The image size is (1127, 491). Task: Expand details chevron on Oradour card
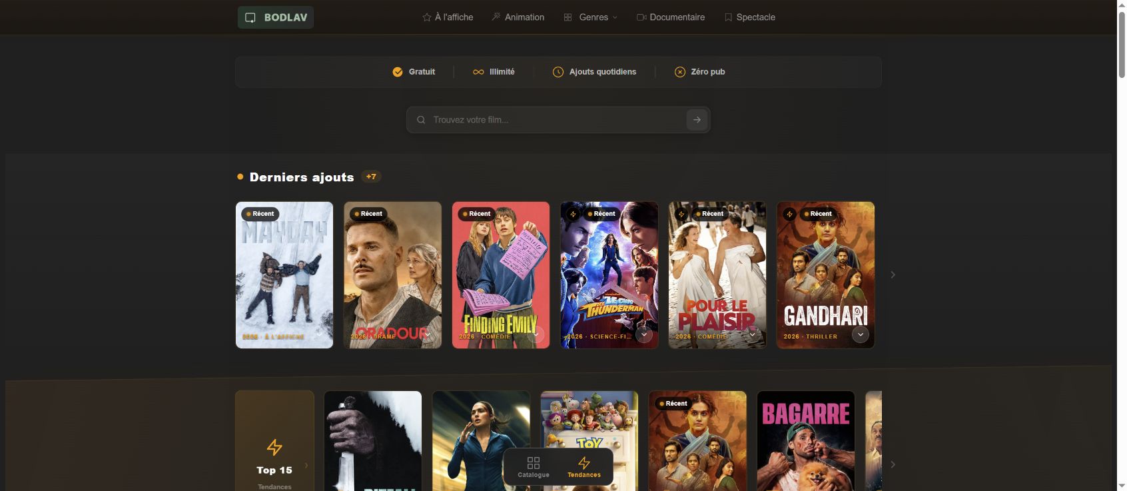pos(427,334)
